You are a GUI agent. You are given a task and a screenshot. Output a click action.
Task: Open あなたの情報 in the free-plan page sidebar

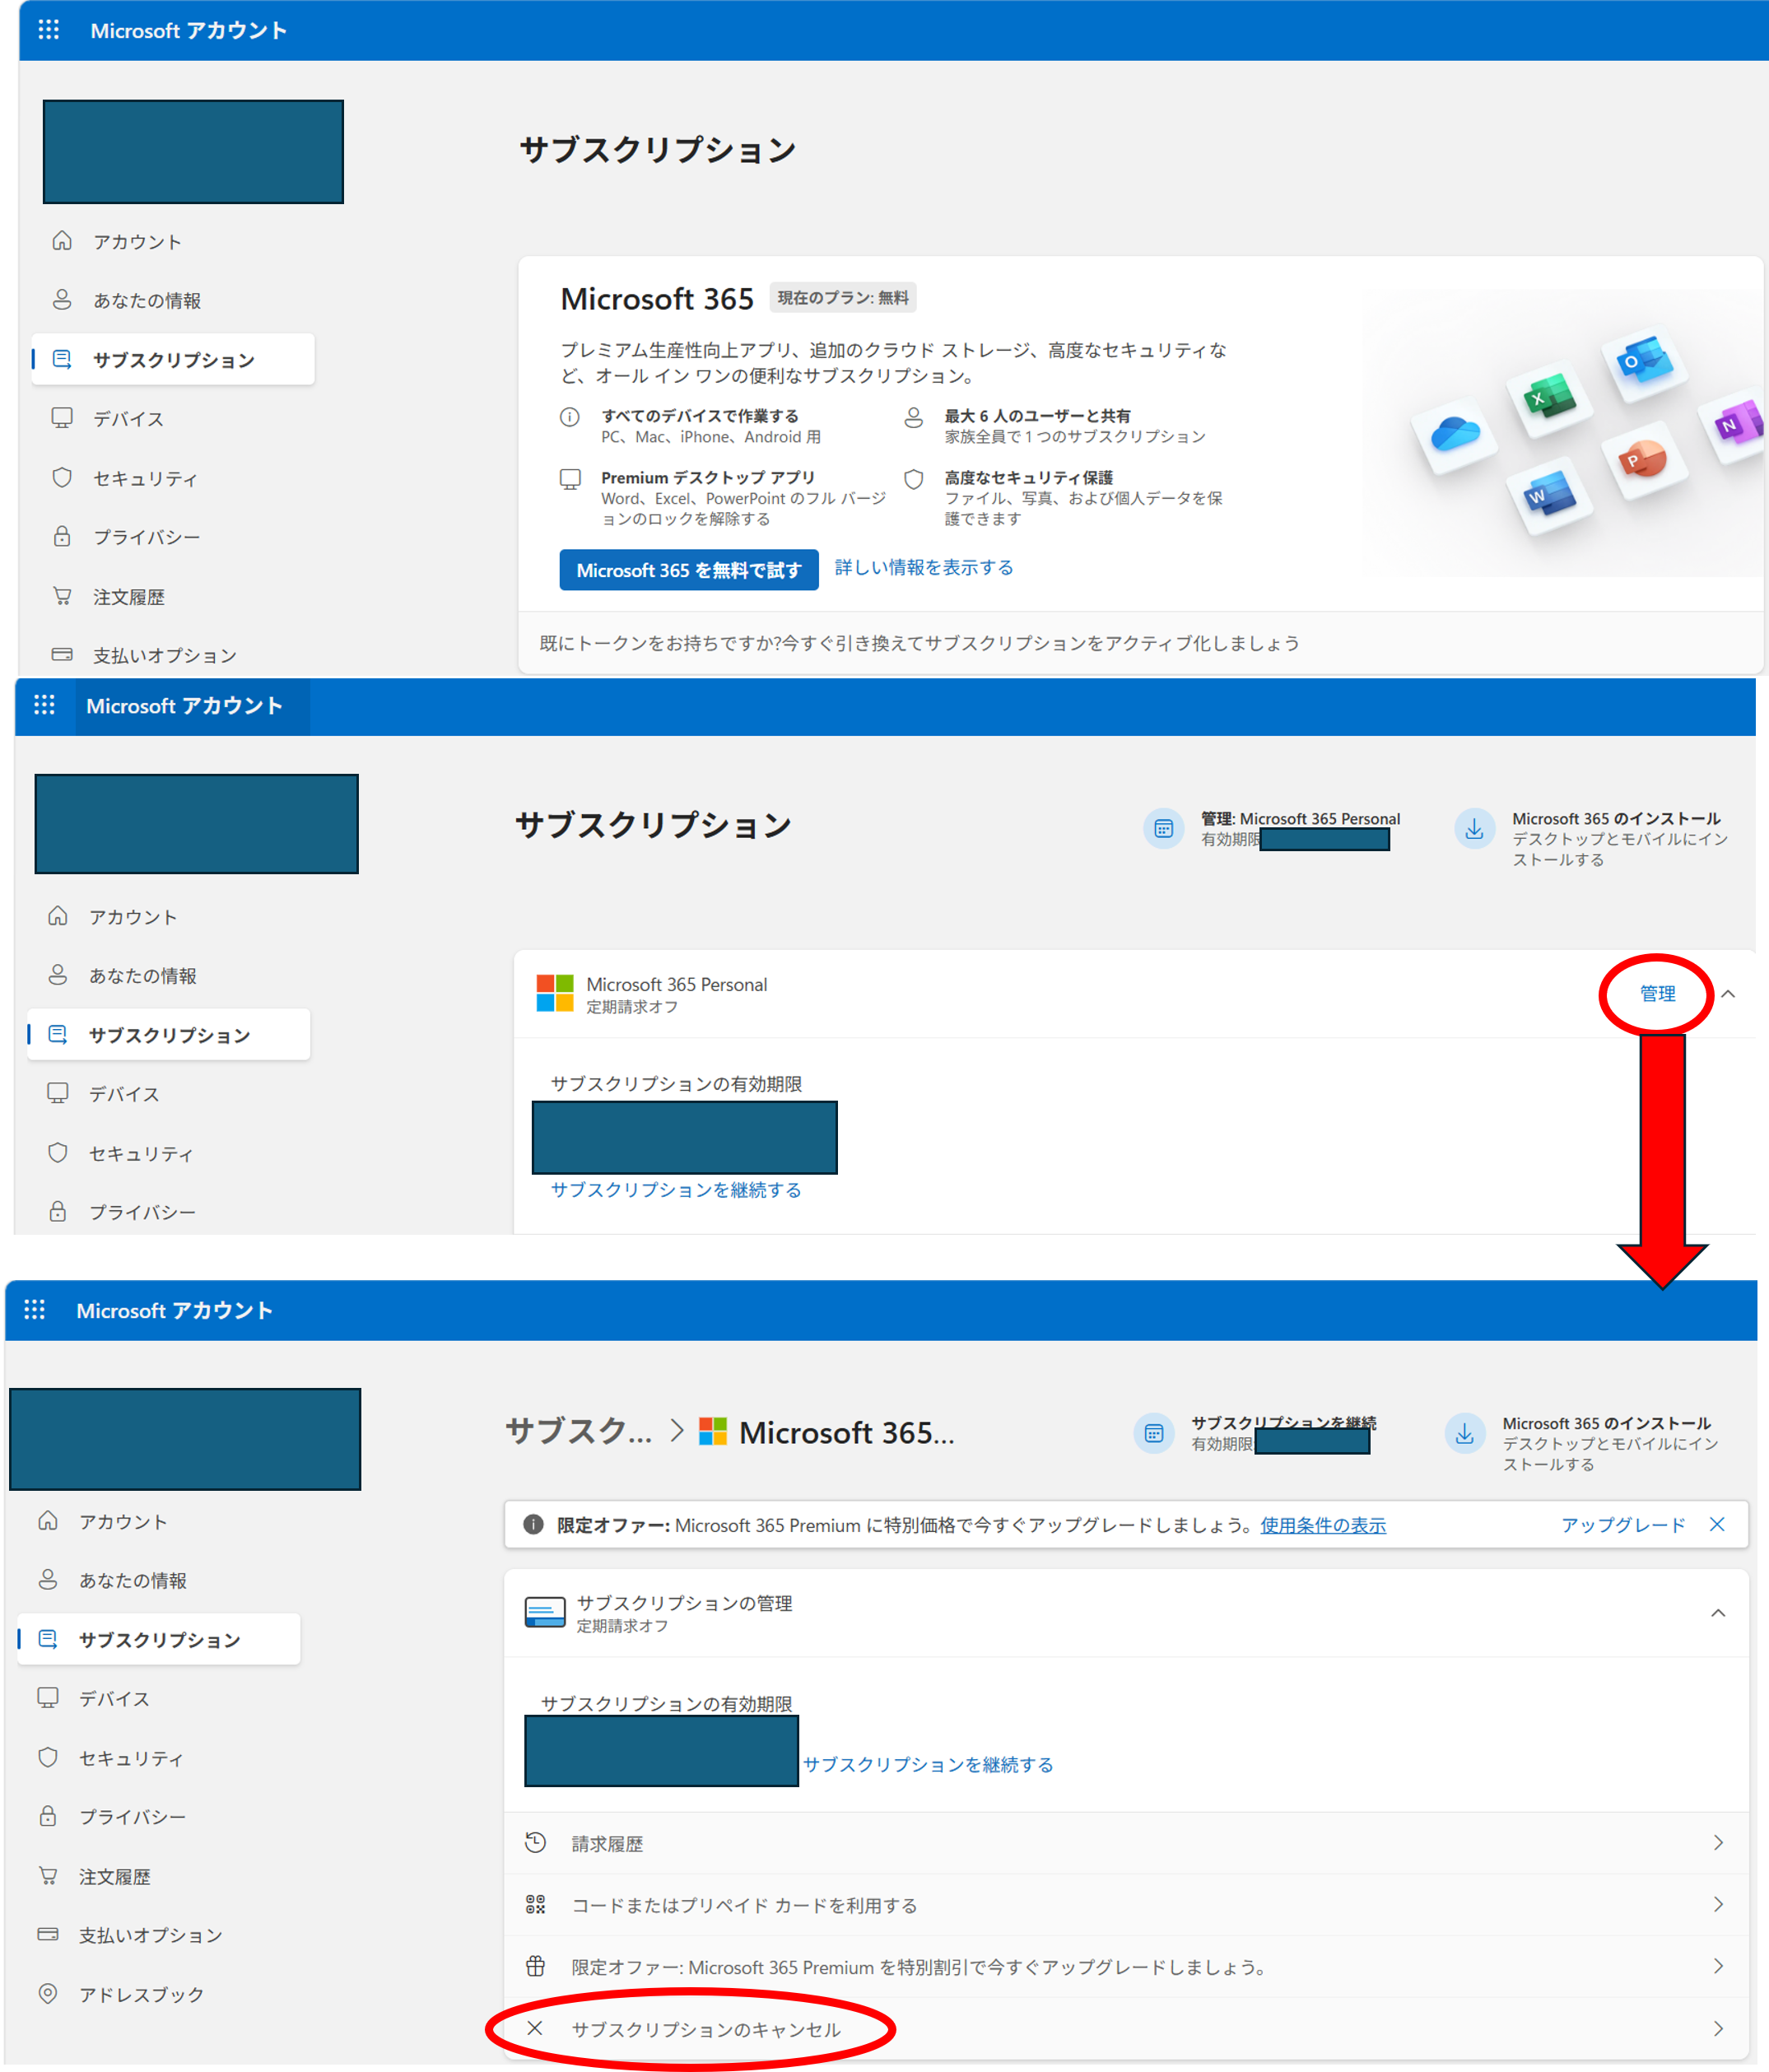point(147,301)
